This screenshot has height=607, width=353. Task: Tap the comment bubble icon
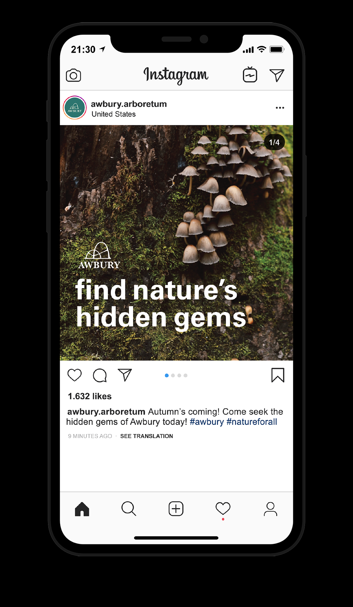point(100,375)
